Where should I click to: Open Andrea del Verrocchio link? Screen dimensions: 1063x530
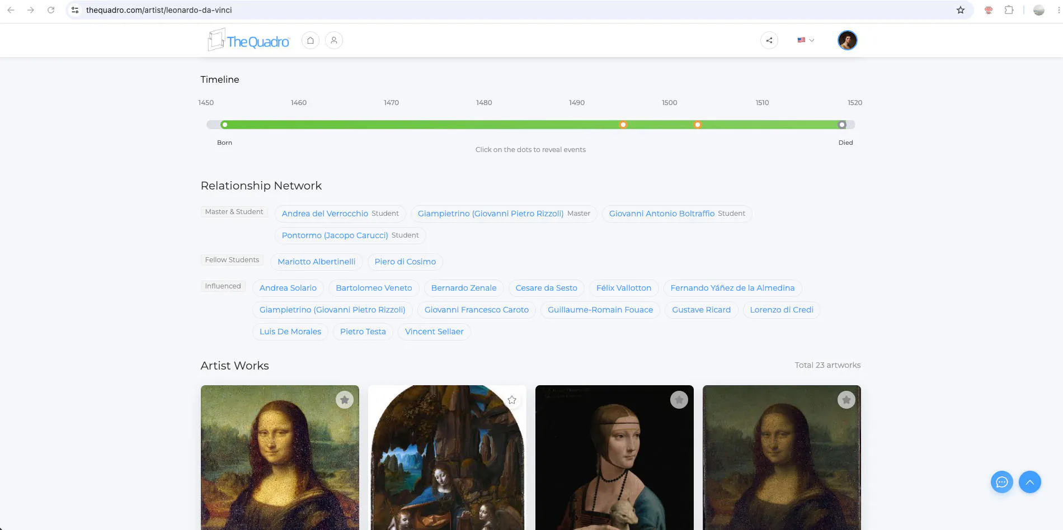click(x=325, y=214)
